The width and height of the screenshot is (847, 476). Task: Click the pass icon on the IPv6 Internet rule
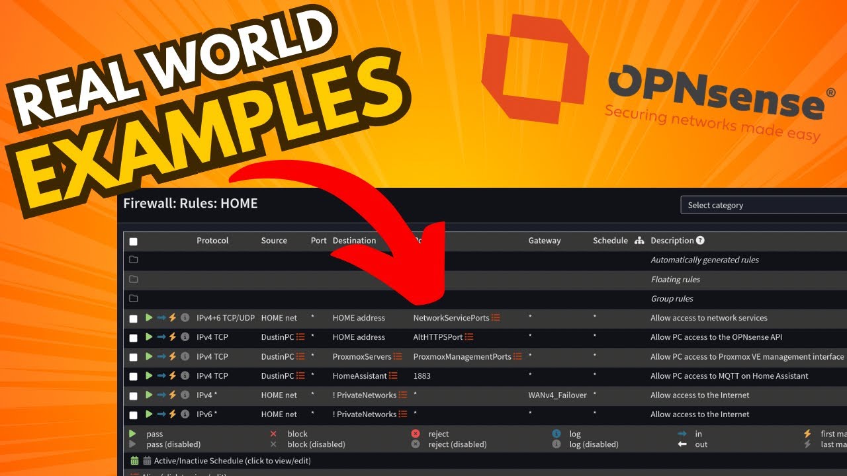[x=149, y=415]
